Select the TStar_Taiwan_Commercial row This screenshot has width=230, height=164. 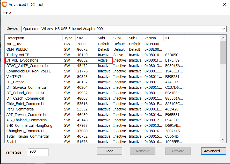[95, 136]
